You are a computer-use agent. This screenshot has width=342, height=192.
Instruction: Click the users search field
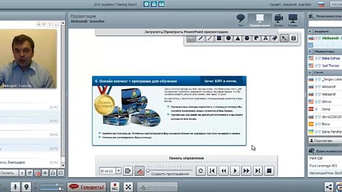325,23
